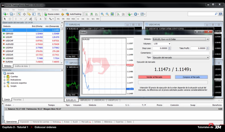Select the equidistant channel tool
Viewport: 225px width, 132px height.
click(x=30, y=19)
